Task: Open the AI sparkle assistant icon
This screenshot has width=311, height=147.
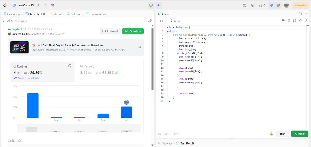Action: tap(159, 5)
